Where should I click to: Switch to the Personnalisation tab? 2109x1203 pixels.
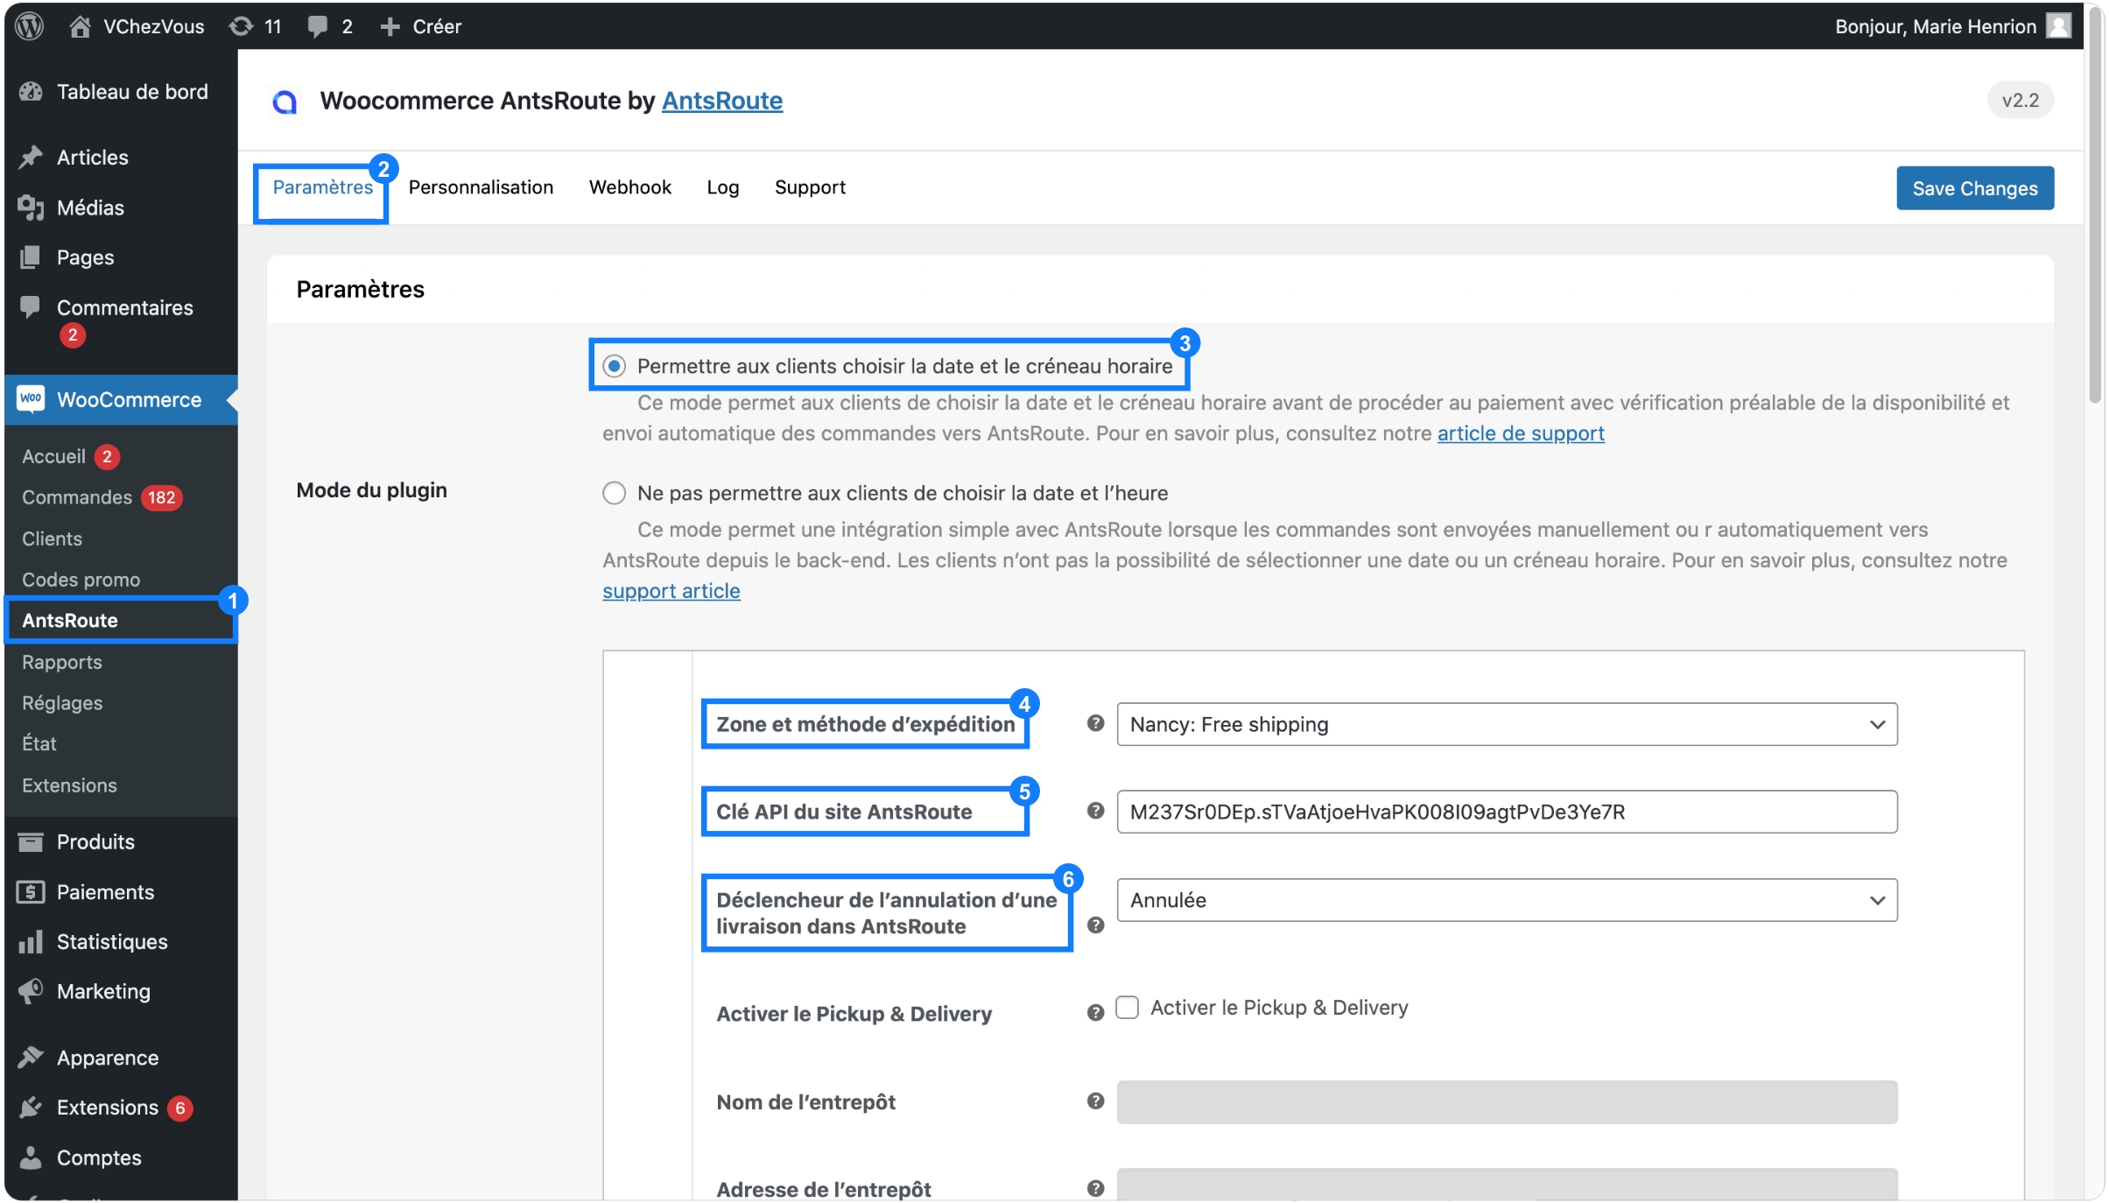click(481, 187)
